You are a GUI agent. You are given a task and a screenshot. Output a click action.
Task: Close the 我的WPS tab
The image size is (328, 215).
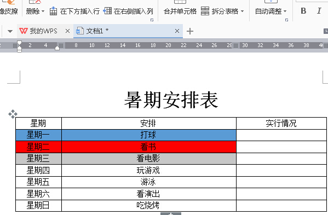click(67, 31)
